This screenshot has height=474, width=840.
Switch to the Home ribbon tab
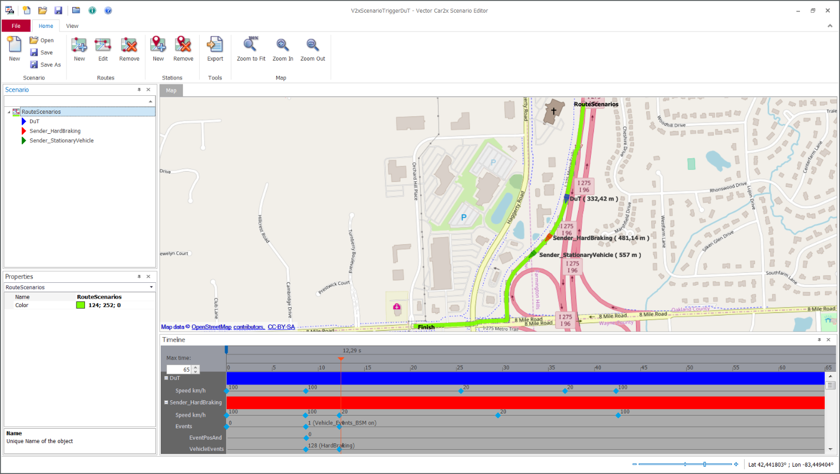point(46,26)
